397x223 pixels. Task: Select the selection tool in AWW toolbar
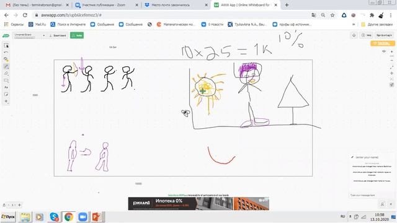click(x=6, y=45)
